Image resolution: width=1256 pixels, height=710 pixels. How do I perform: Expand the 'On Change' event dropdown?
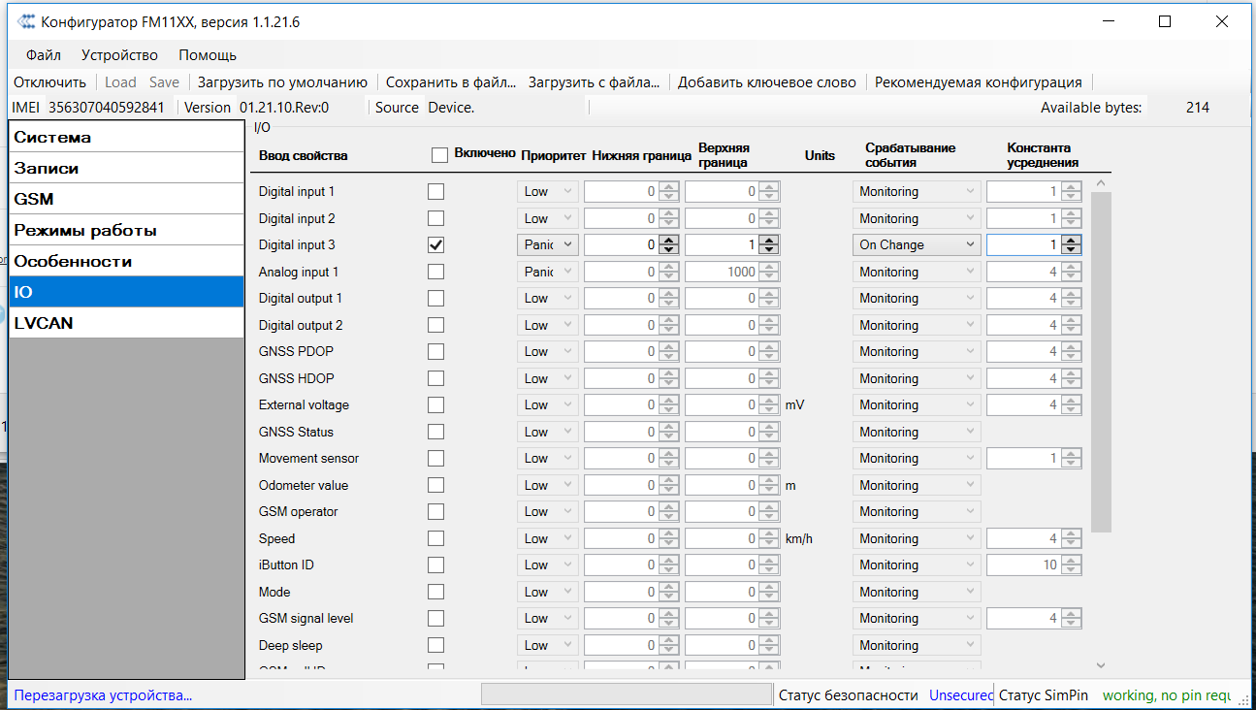click(x=918, y=245)
